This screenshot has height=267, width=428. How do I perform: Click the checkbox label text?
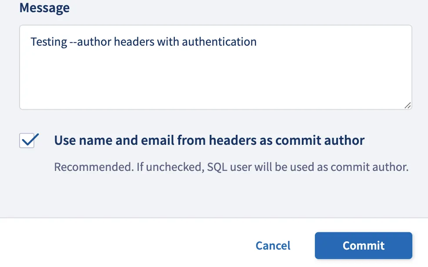tap(209, 140)
